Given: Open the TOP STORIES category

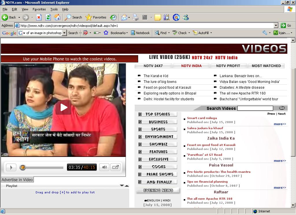Looking at the screenshot, I should click(x=158, y=114).
